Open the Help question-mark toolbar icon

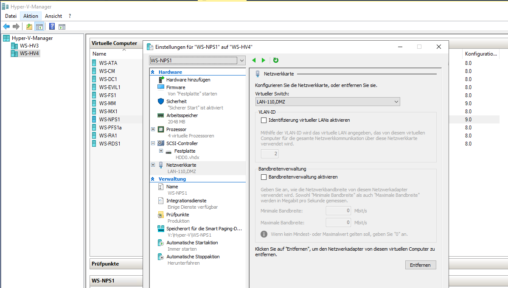click(52, 27)
